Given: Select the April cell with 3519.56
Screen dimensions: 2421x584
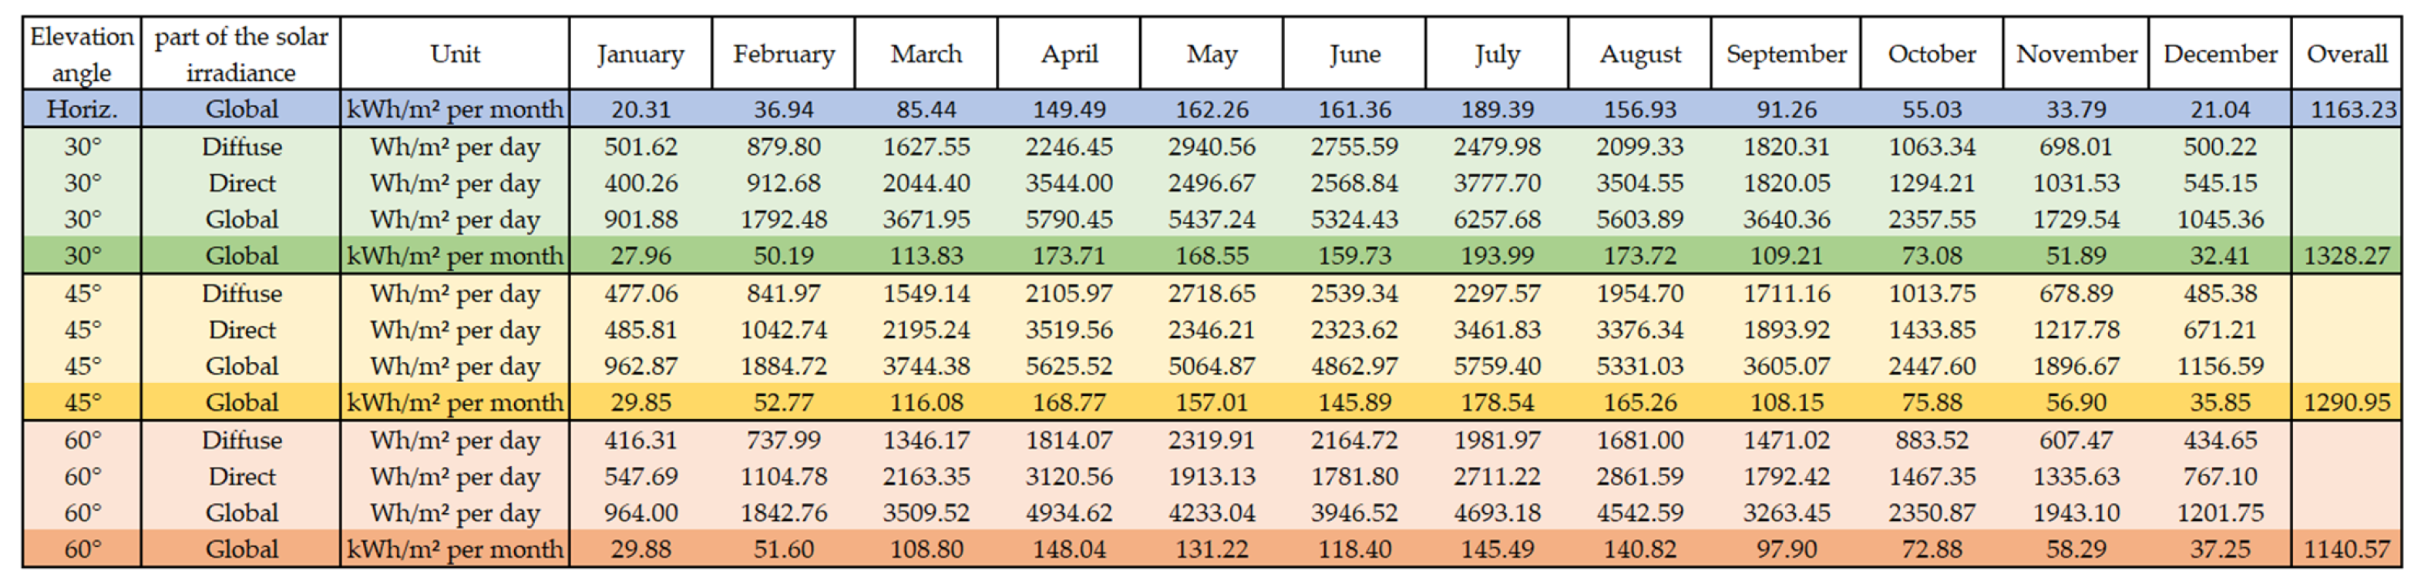Looking at the screenshot, I should 1068,331.
